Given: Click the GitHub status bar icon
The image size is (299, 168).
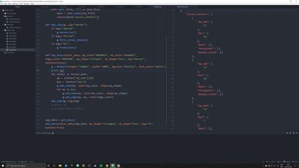Looking at the screenshot, I should (x=286, y=162).
